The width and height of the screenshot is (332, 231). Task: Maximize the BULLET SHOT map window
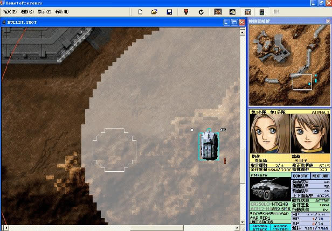234,22
